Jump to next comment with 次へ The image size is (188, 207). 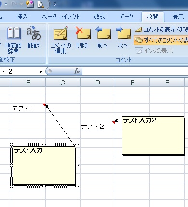(123, 37)
